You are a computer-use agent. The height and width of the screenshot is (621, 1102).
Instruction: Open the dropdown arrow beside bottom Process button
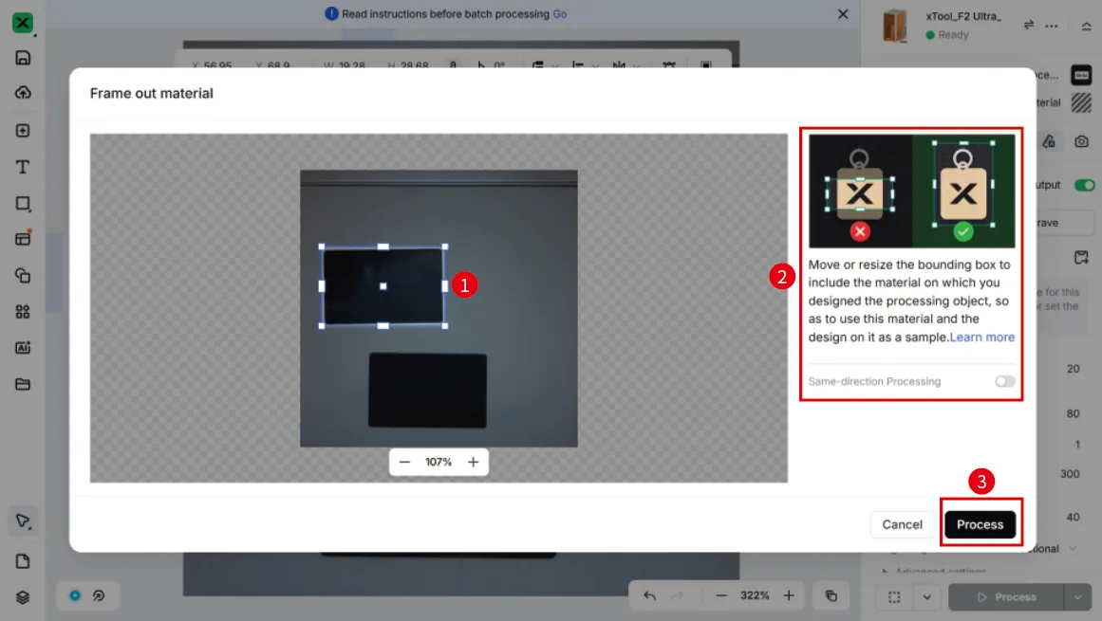pyautogui.click(x=1078, y=597)
